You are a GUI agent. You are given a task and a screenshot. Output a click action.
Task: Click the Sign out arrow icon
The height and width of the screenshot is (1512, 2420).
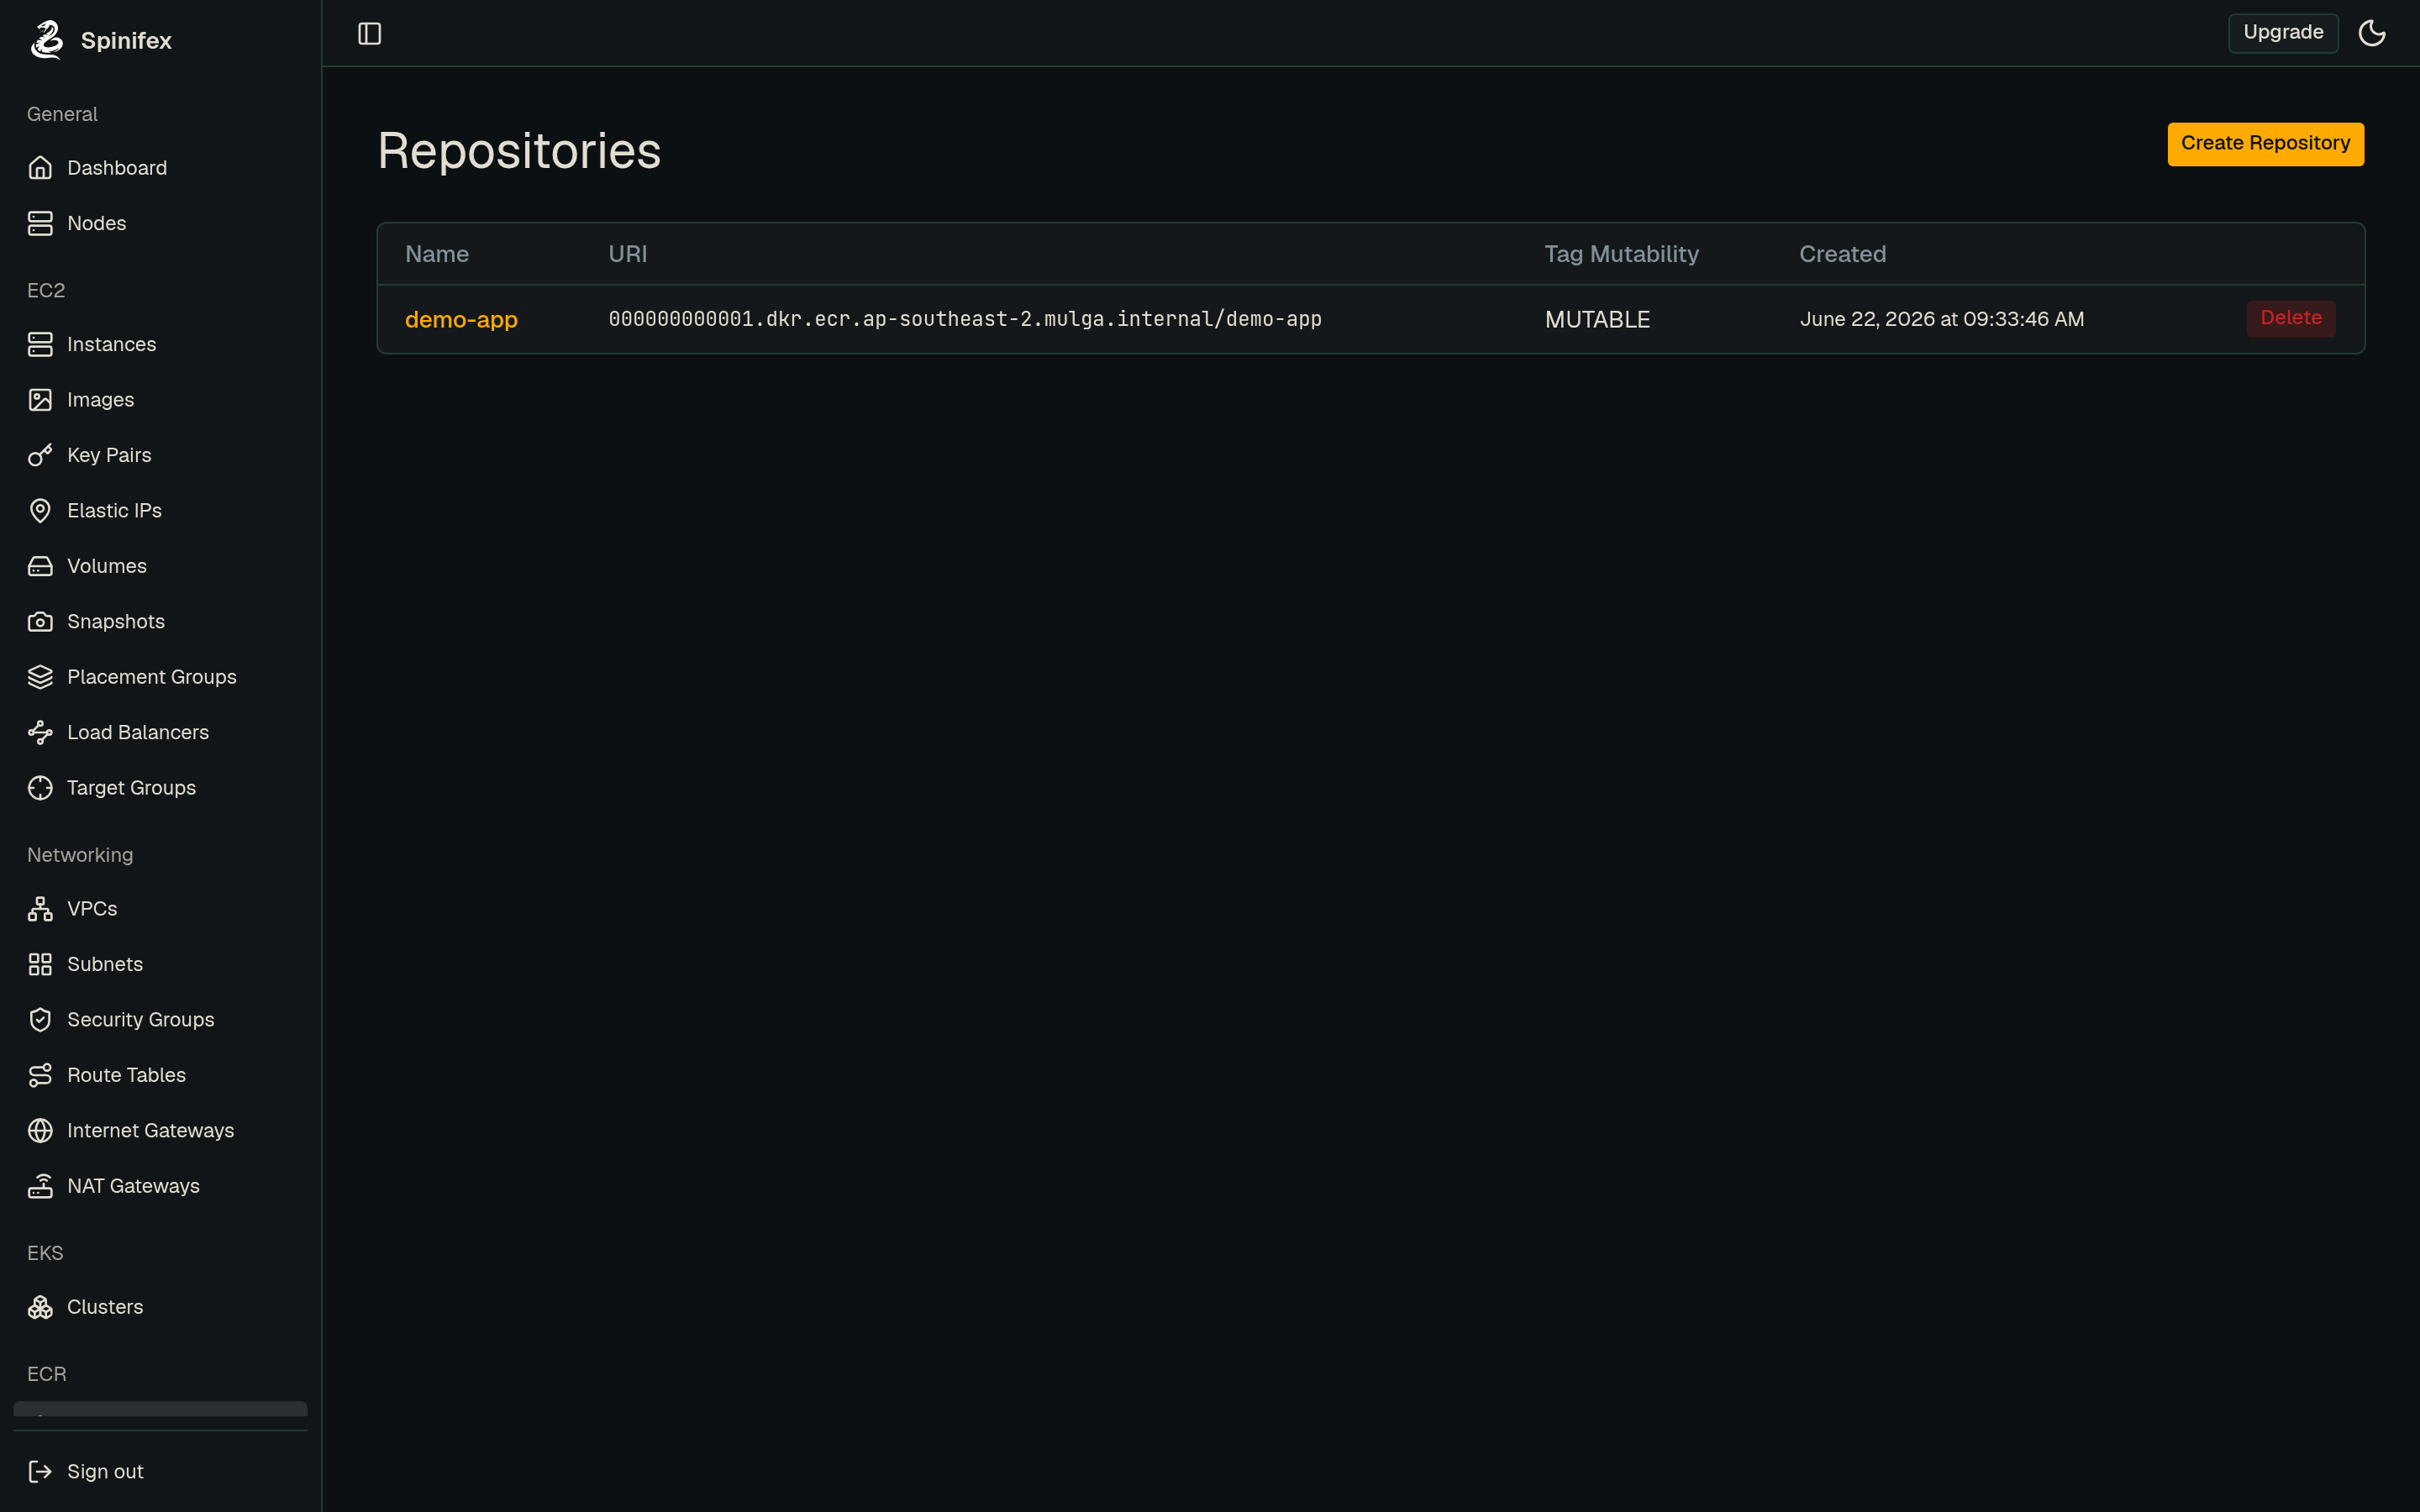point(40,1472)
